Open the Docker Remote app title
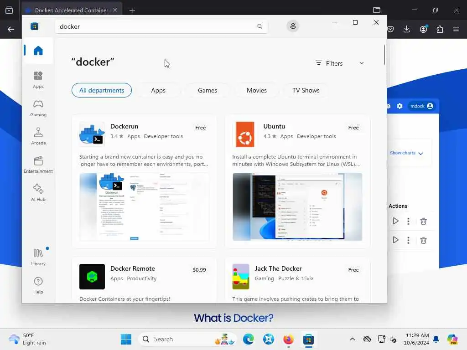 (133, 268)
